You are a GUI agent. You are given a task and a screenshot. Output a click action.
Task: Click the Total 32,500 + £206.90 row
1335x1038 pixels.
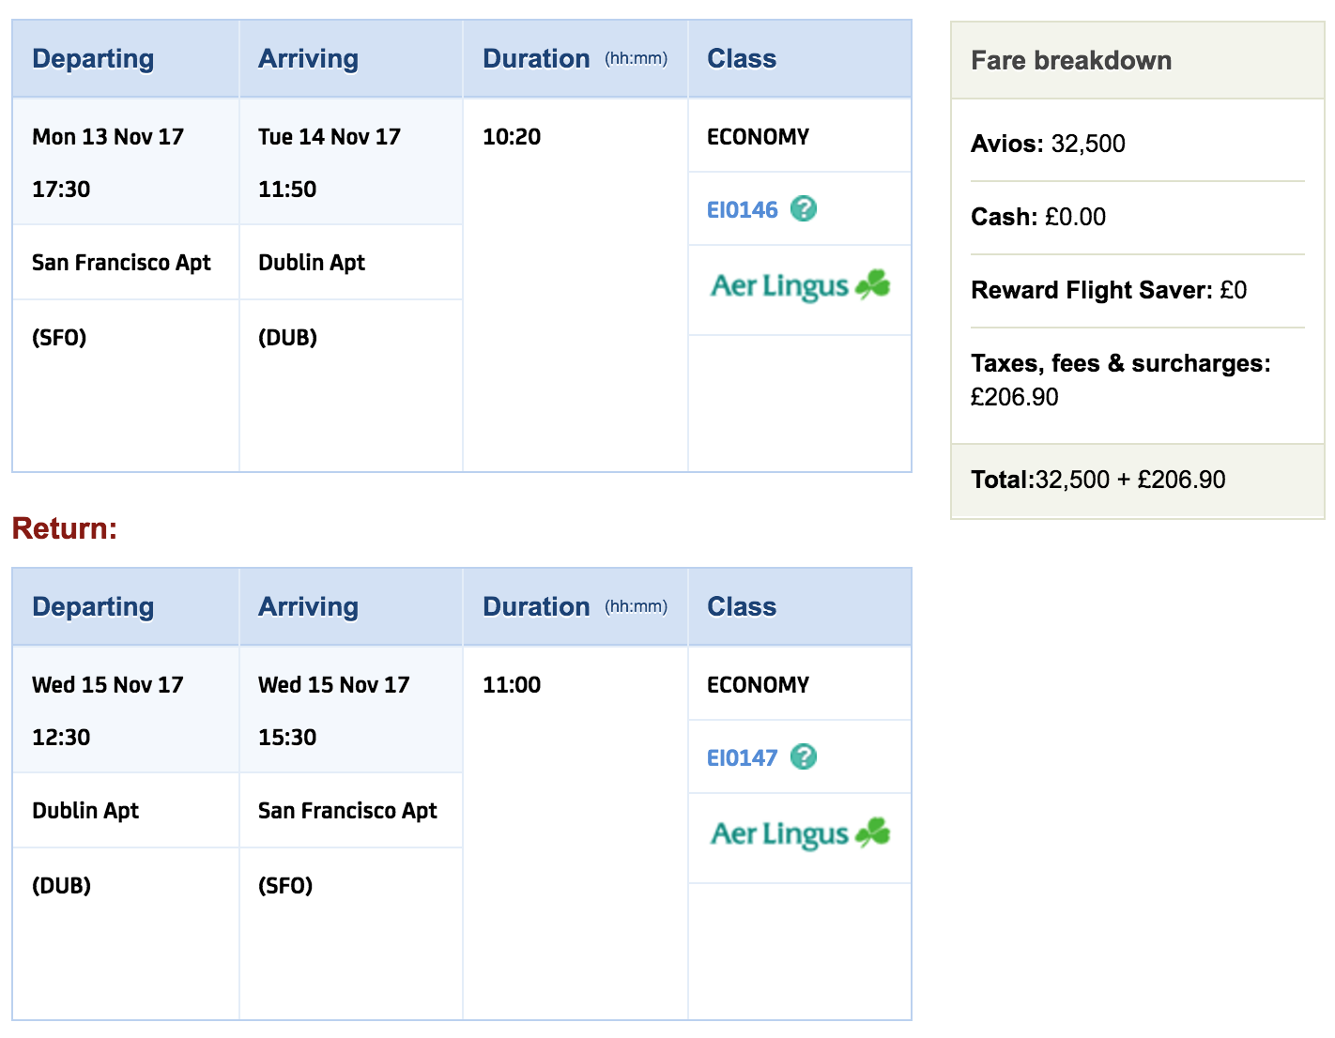point(1138,481)
